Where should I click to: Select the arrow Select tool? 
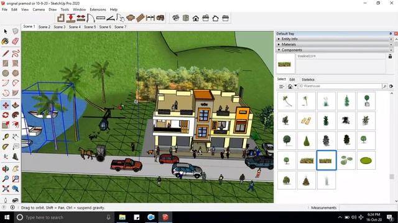[x=6, y=32]
